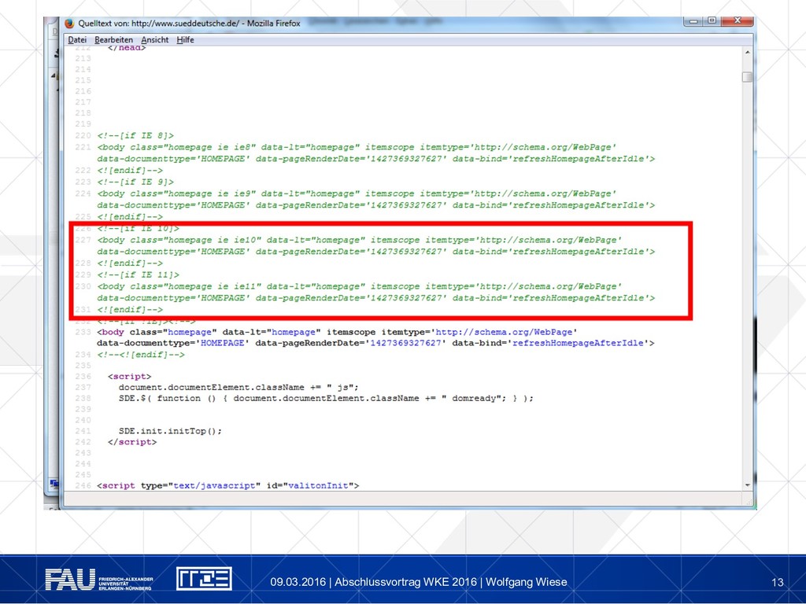Click the '<!--[if IE 11]>' comment on line 229

139,274
